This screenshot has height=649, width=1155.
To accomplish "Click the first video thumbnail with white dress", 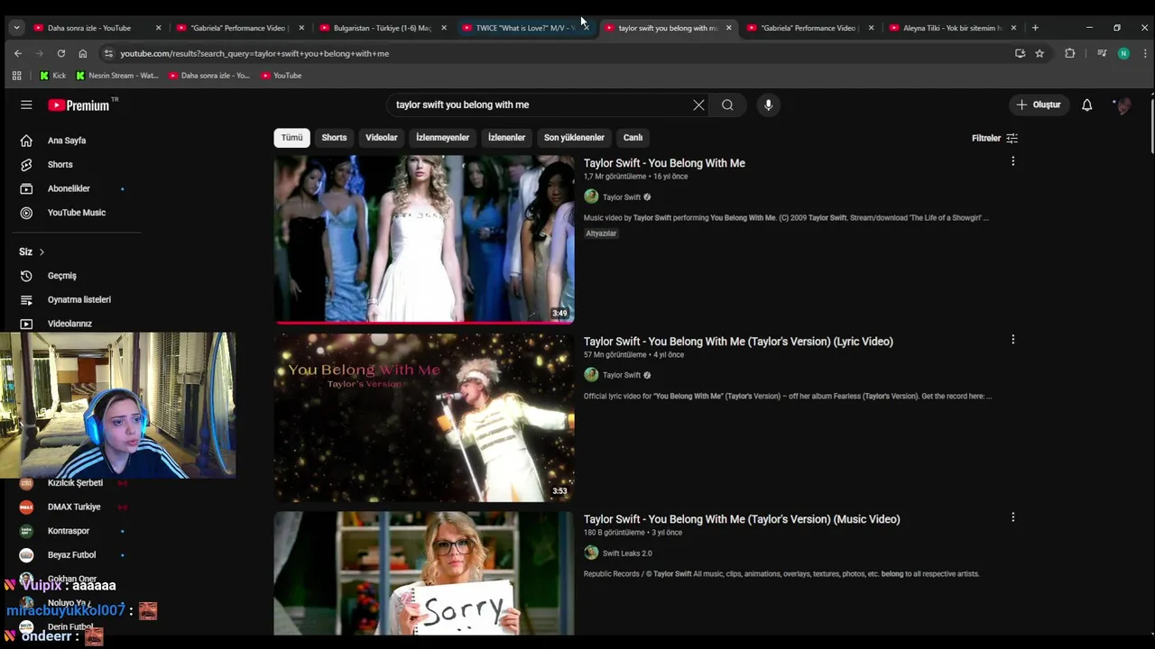I will tap(424, 239).
